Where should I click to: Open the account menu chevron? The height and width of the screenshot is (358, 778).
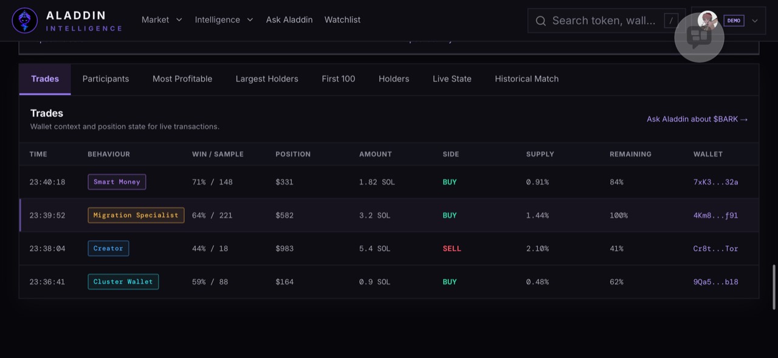pyautogui.click(x=755, y=21)
